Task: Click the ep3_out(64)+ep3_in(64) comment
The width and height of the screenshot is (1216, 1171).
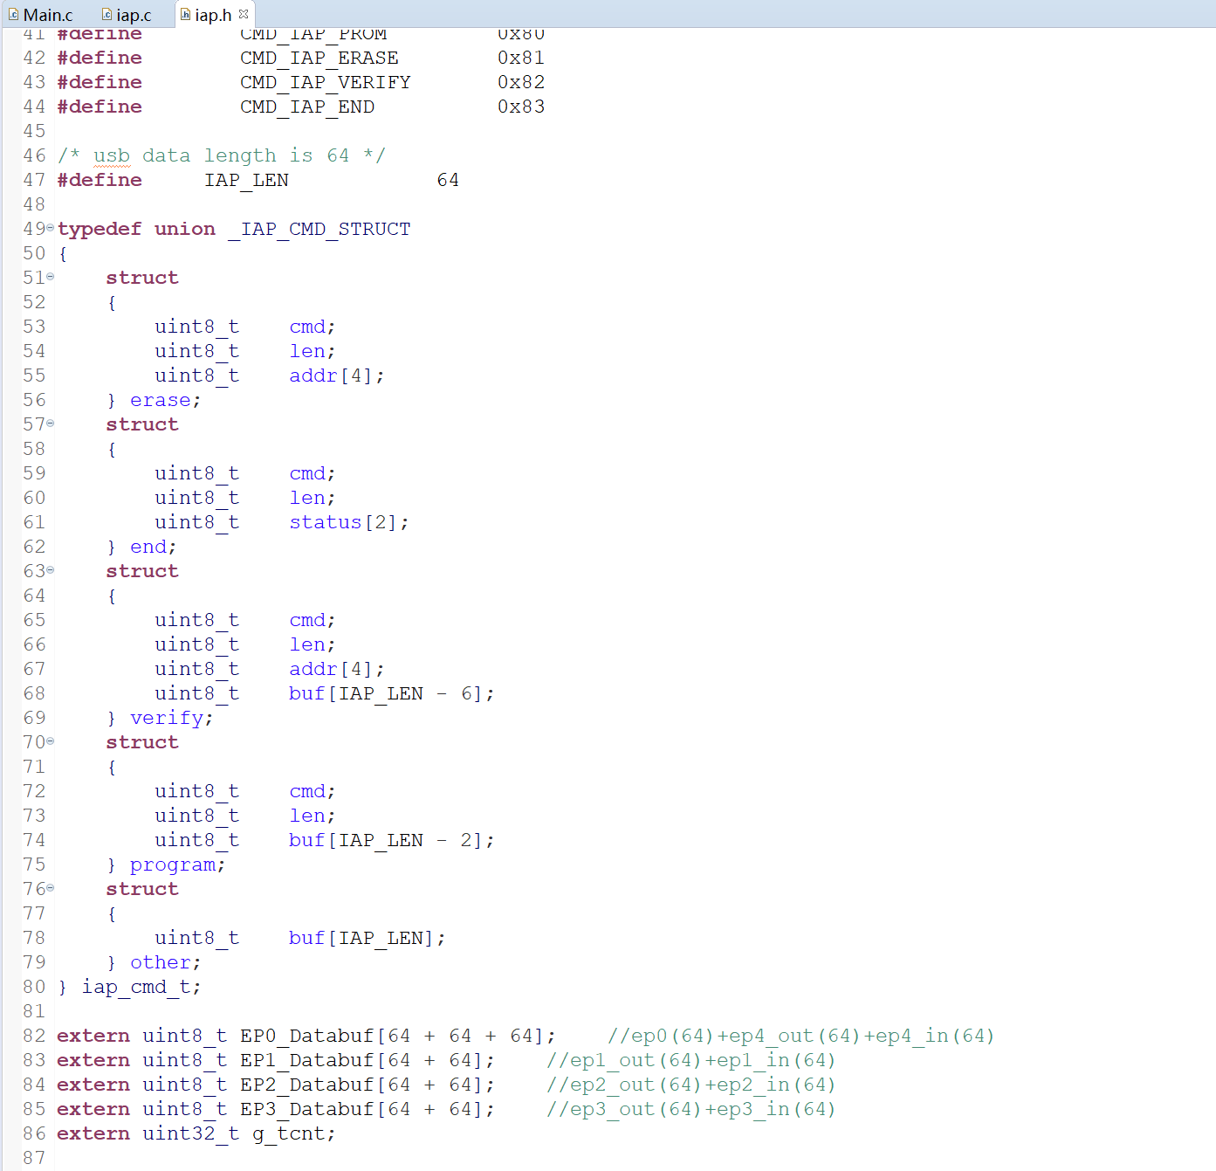Action: pos(690,1109)
